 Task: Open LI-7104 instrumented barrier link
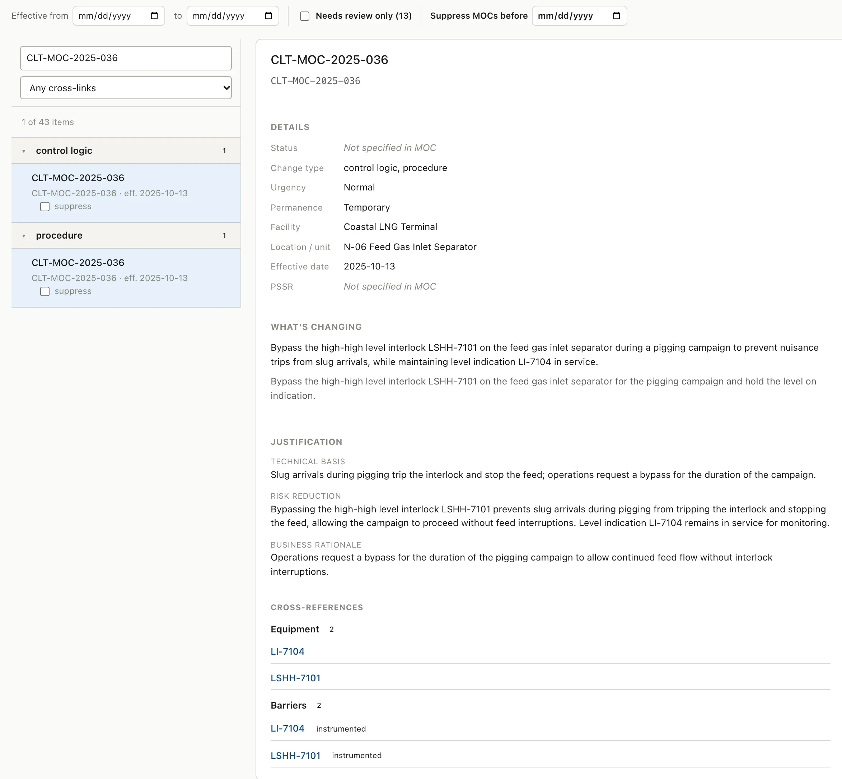pos(287,728)
